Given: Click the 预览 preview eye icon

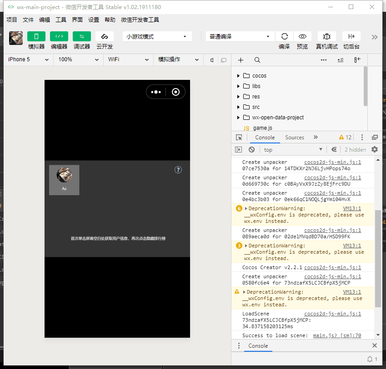Looking at the screenshot, I should click(x=302, y=36).
